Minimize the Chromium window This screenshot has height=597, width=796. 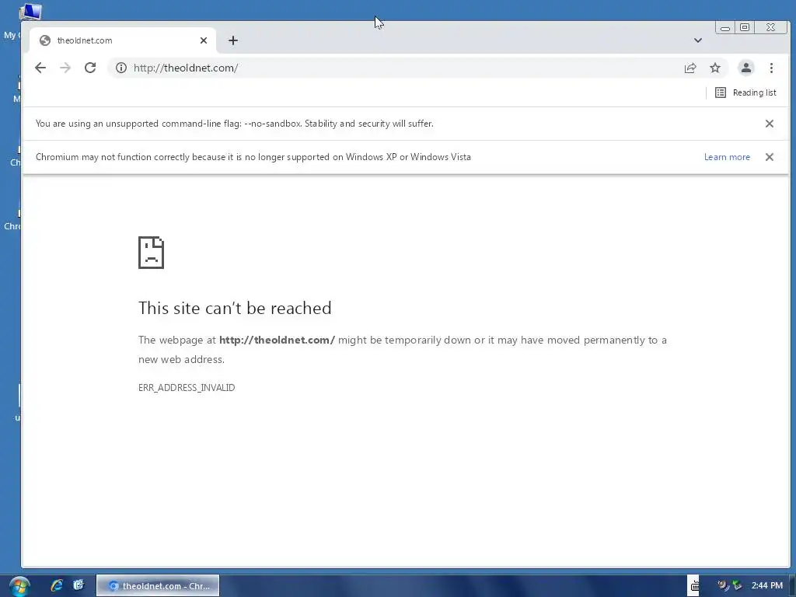(725, 28)
